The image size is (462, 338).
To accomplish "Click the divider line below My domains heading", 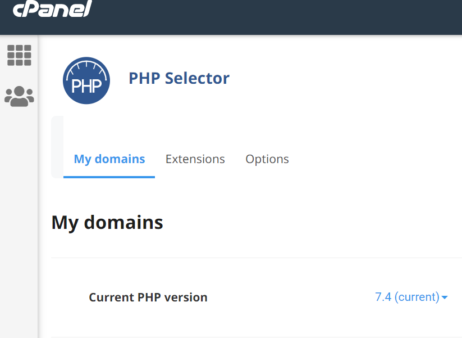I will (x=253, y=258).
